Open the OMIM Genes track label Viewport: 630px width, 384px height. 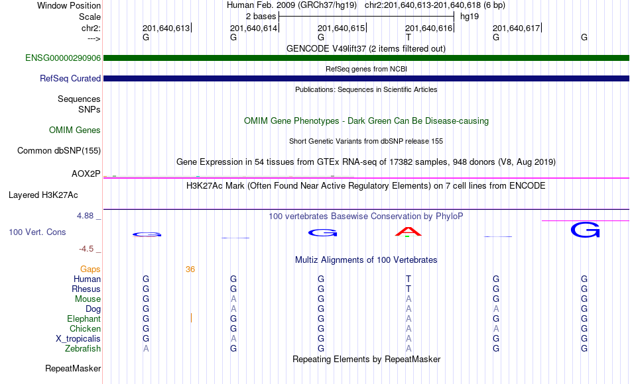pos(74,130)
